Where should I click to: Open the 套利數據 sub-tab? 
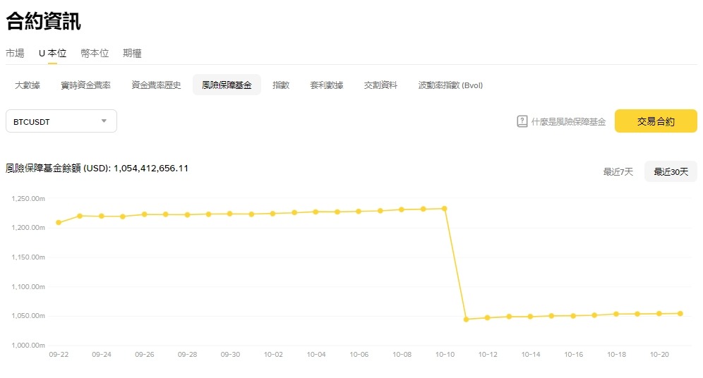coord(327,85)
